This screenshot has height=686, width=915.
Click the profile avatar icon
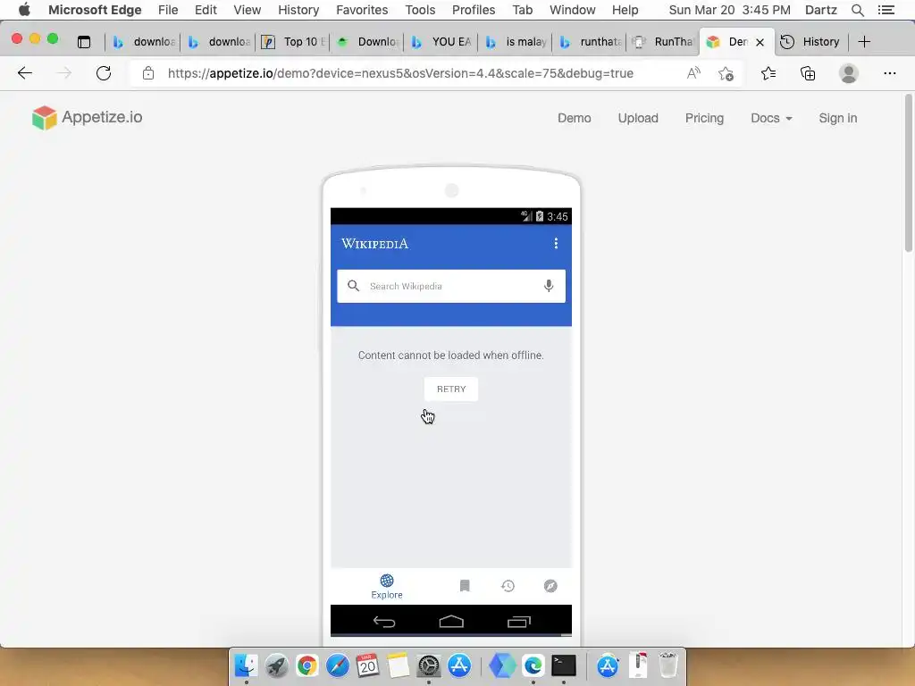pos(849,73)
